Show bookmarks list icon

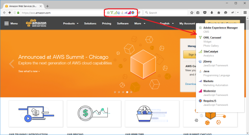point(198,13)
